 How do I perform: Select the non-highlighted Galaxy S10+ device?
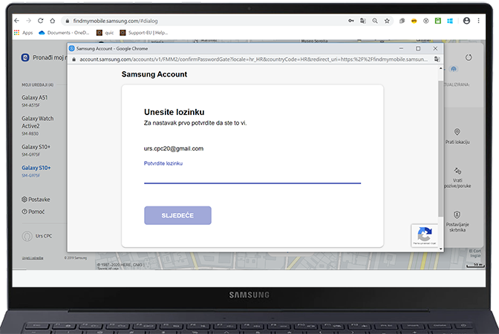pos(36,150)
